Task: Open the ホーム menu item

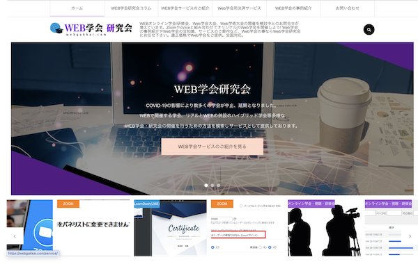Action: (77, 8)
